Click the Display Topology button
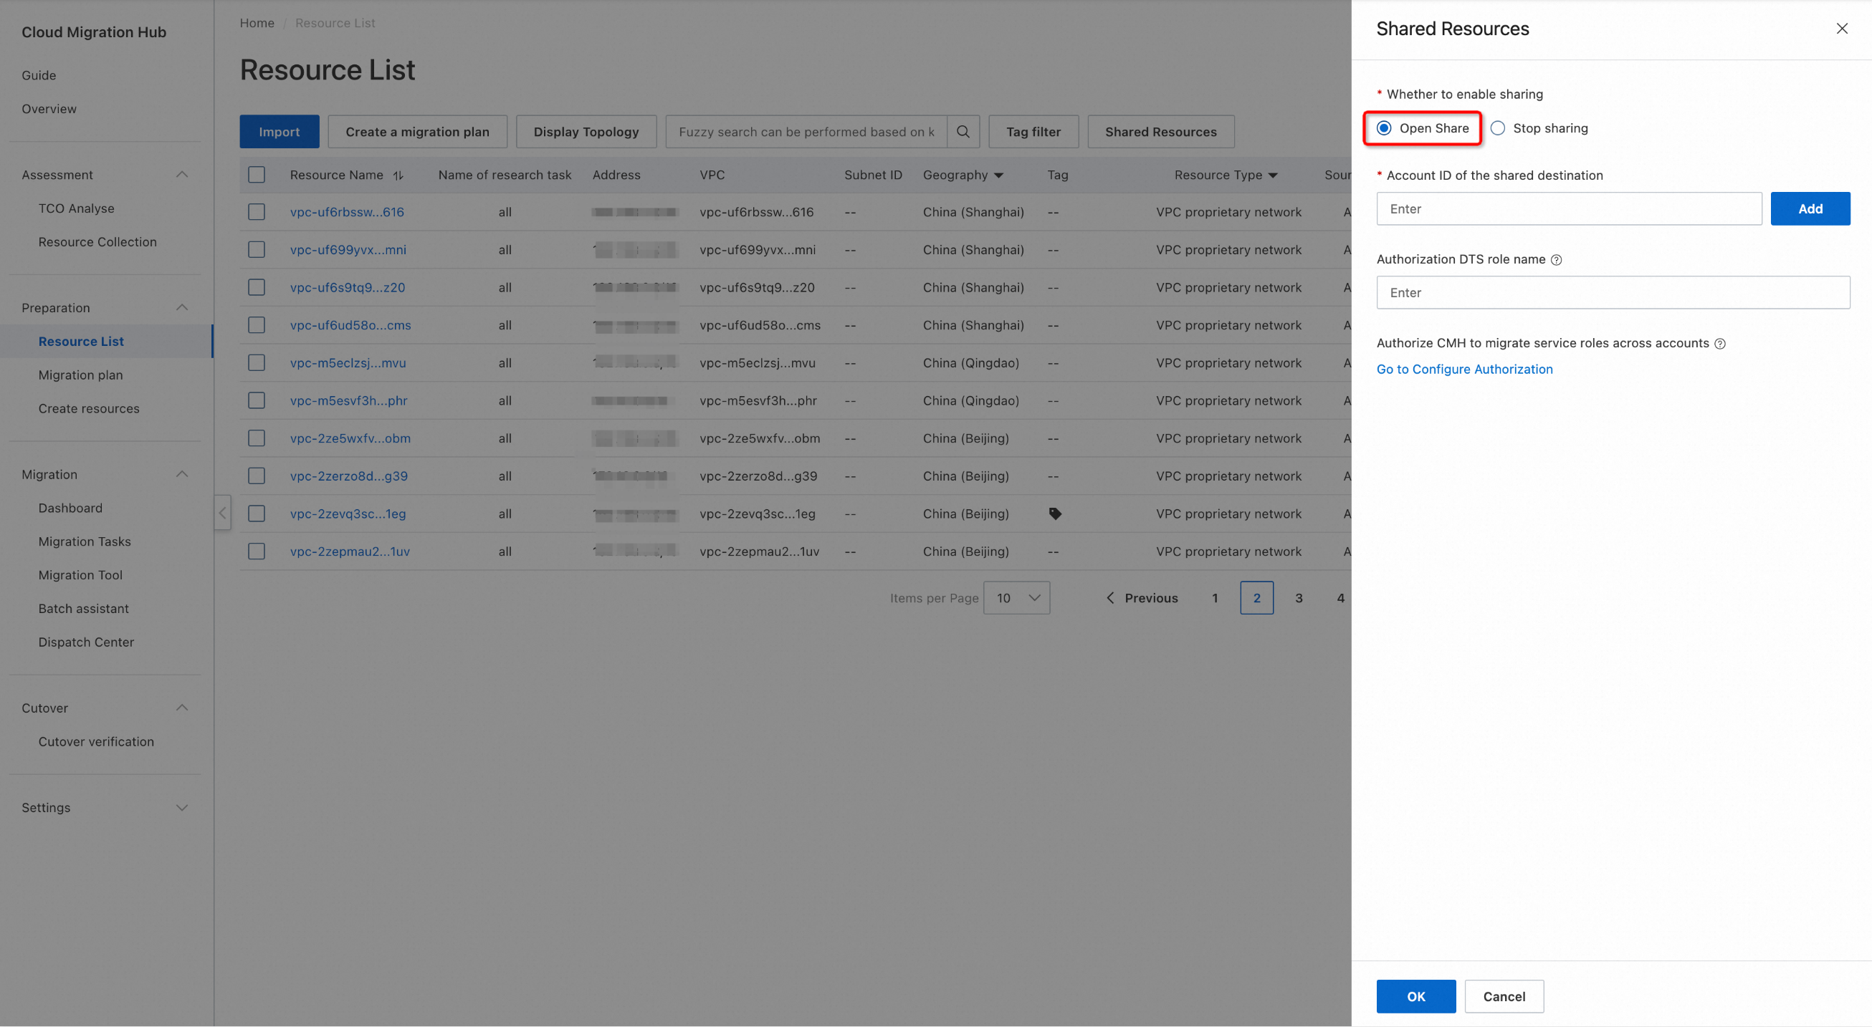 tap(586, 132)
